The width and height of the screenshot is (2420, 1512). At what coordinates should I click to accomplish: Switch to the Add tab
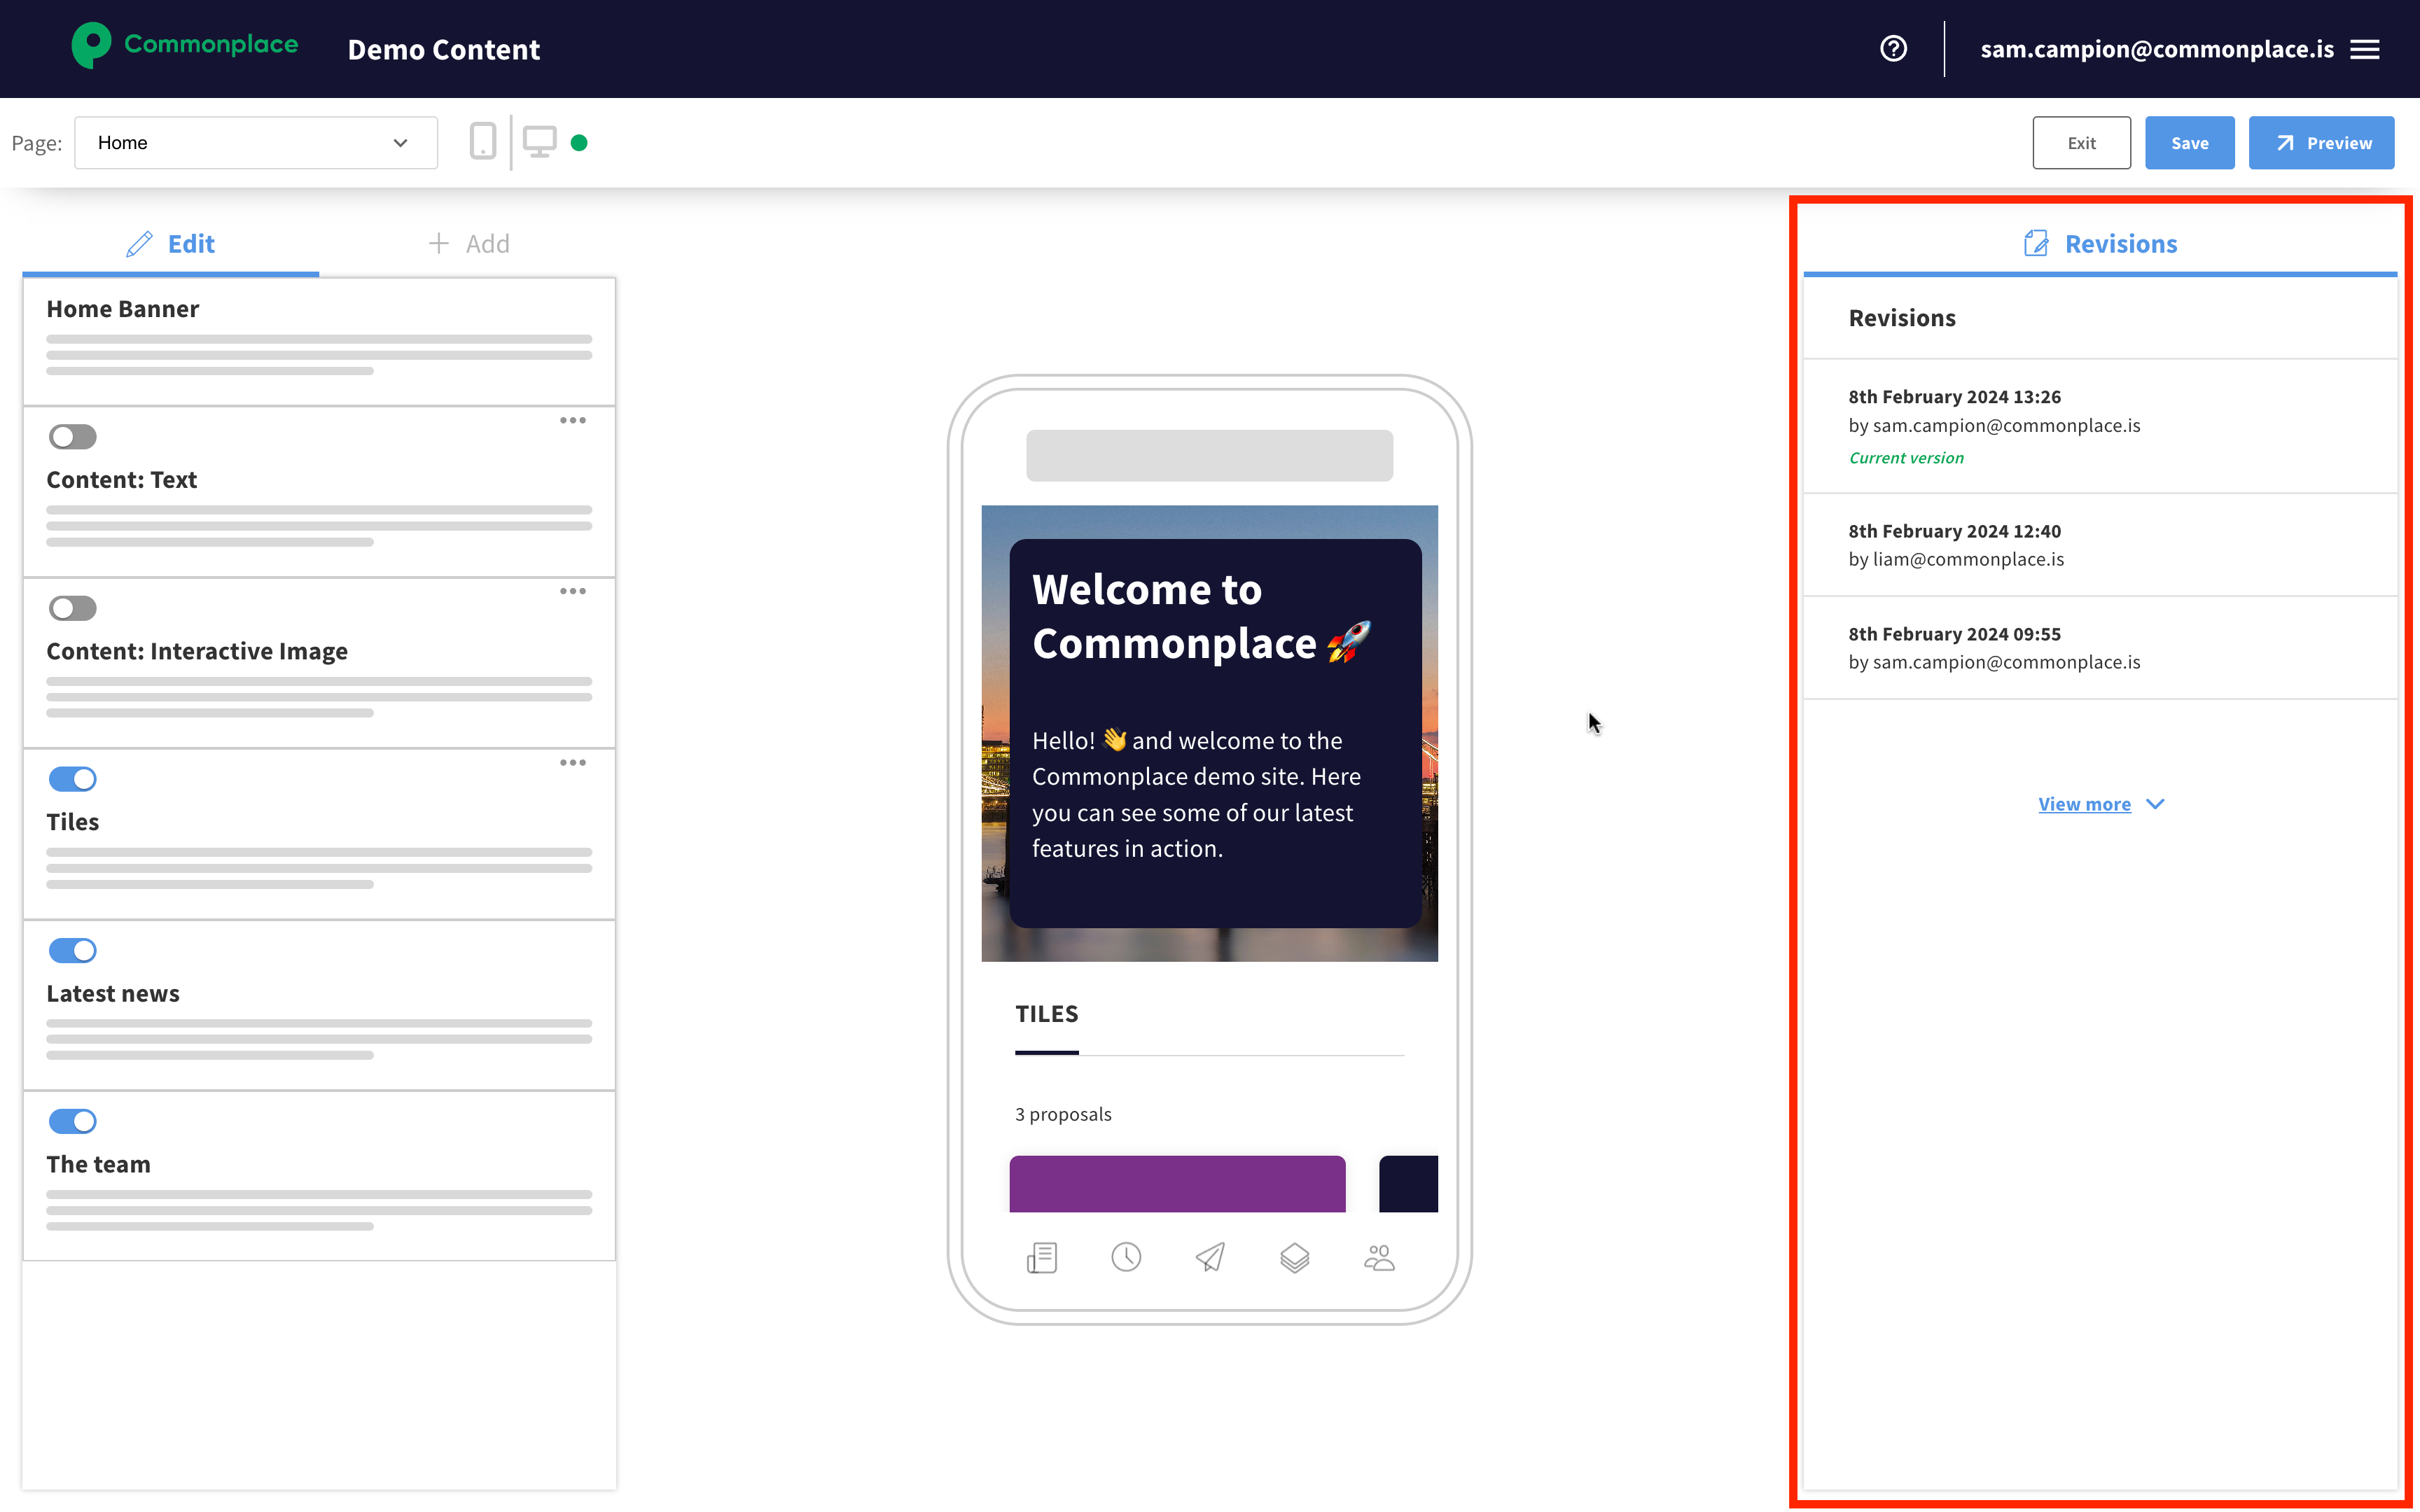(468, 244)
